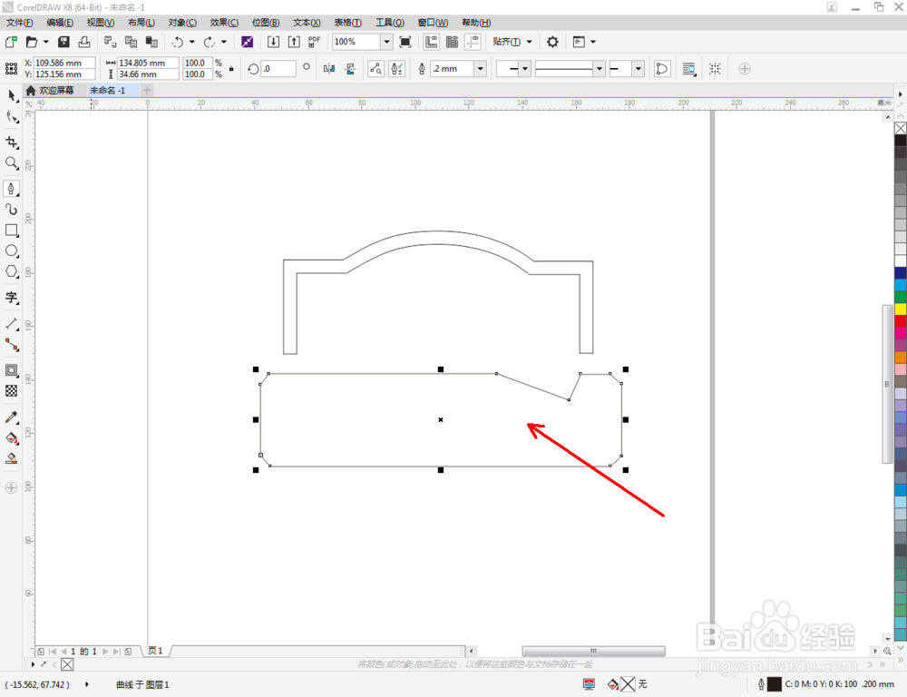This screenshot has height=697, width=907.
Task: Click the Paste icon
Action: click(151, 42)
